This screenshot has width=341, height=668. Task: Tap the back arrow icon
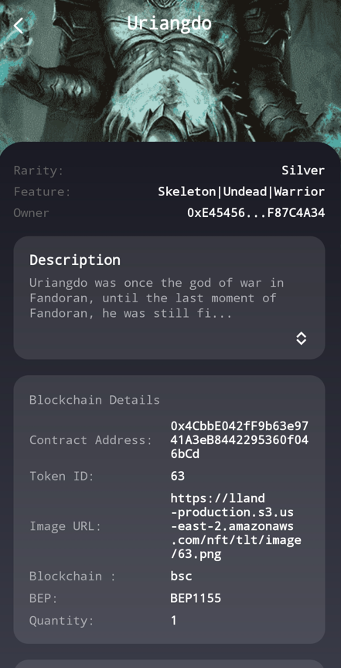click(x=19, y=26)
